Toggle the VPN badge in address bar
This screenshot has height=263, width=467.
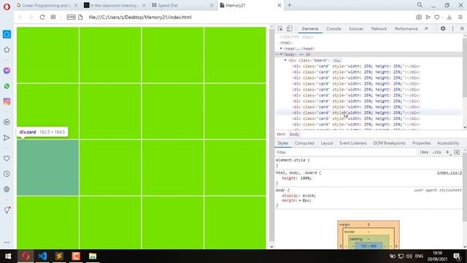(x=72, y=18)
